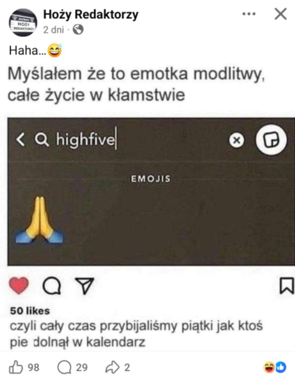Click the back chevron beside search

20,139
